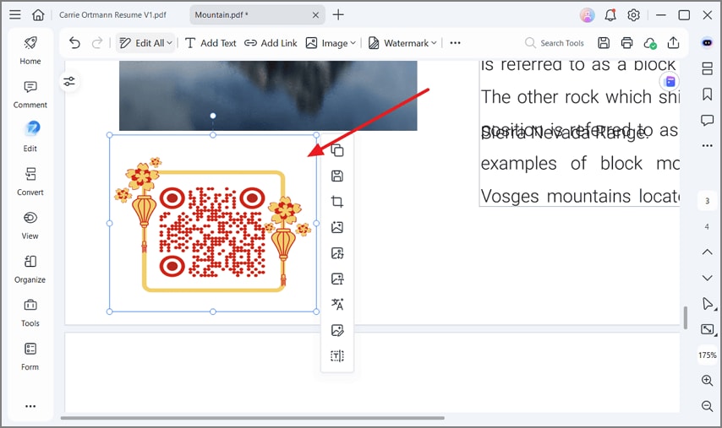
Task: Translate text in the image
Action: click(x=337, y=305)
